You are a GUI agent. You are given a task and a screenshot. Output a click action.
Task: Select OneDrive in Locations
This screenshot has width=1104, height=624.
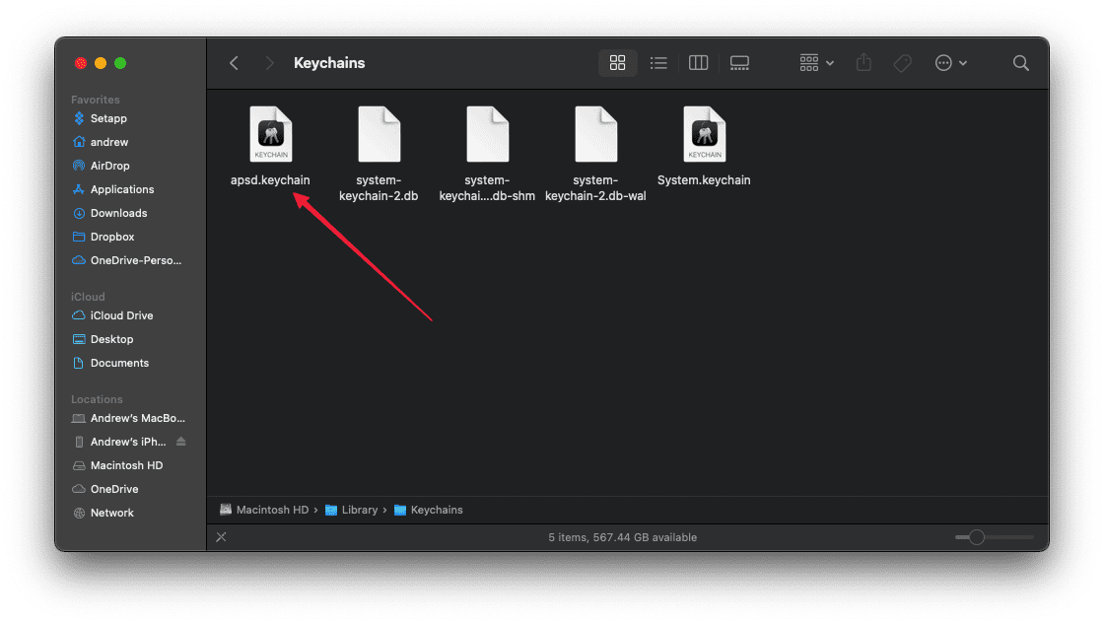(x=114, y=490)
